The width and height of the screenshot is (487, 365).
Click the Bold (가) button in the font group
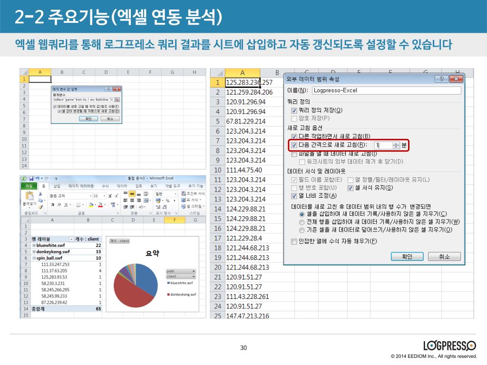point(52,205)
